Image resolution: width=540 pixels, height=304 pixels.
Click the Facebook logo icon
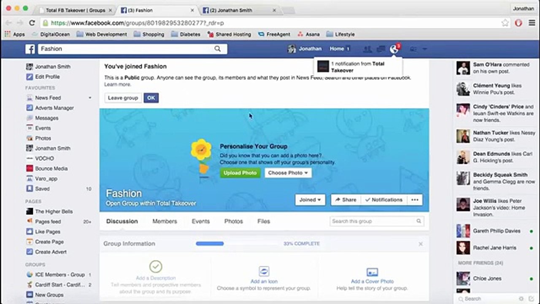pyautogui.click(x=30, y=49)
